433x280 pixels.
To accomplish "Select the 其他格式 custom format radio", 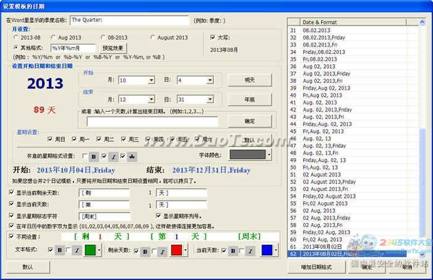I will click(16, 48).
